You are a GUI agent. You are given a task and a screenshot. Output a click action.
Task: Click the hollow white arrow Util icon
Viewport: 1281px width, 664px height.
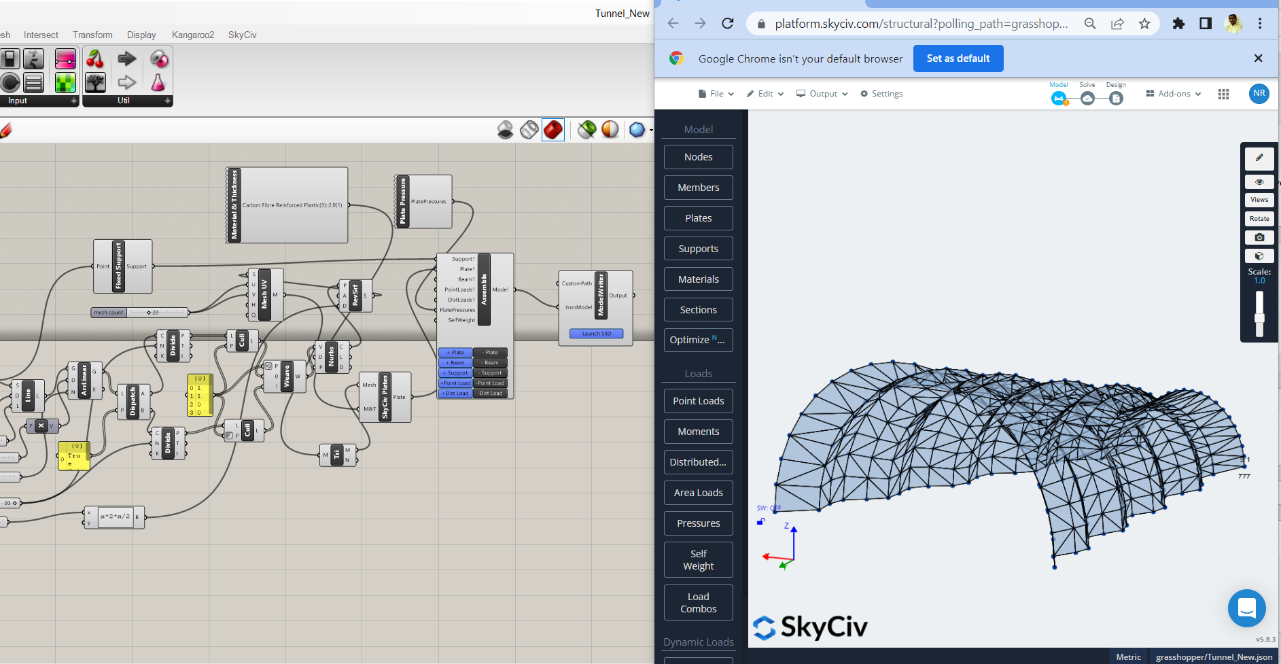point(127,83)
